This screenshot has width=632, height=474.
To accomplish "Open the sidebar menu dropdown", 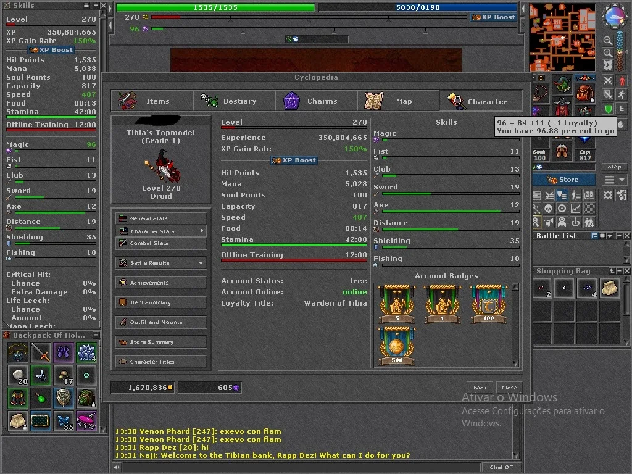I will (x=614, y=180).
